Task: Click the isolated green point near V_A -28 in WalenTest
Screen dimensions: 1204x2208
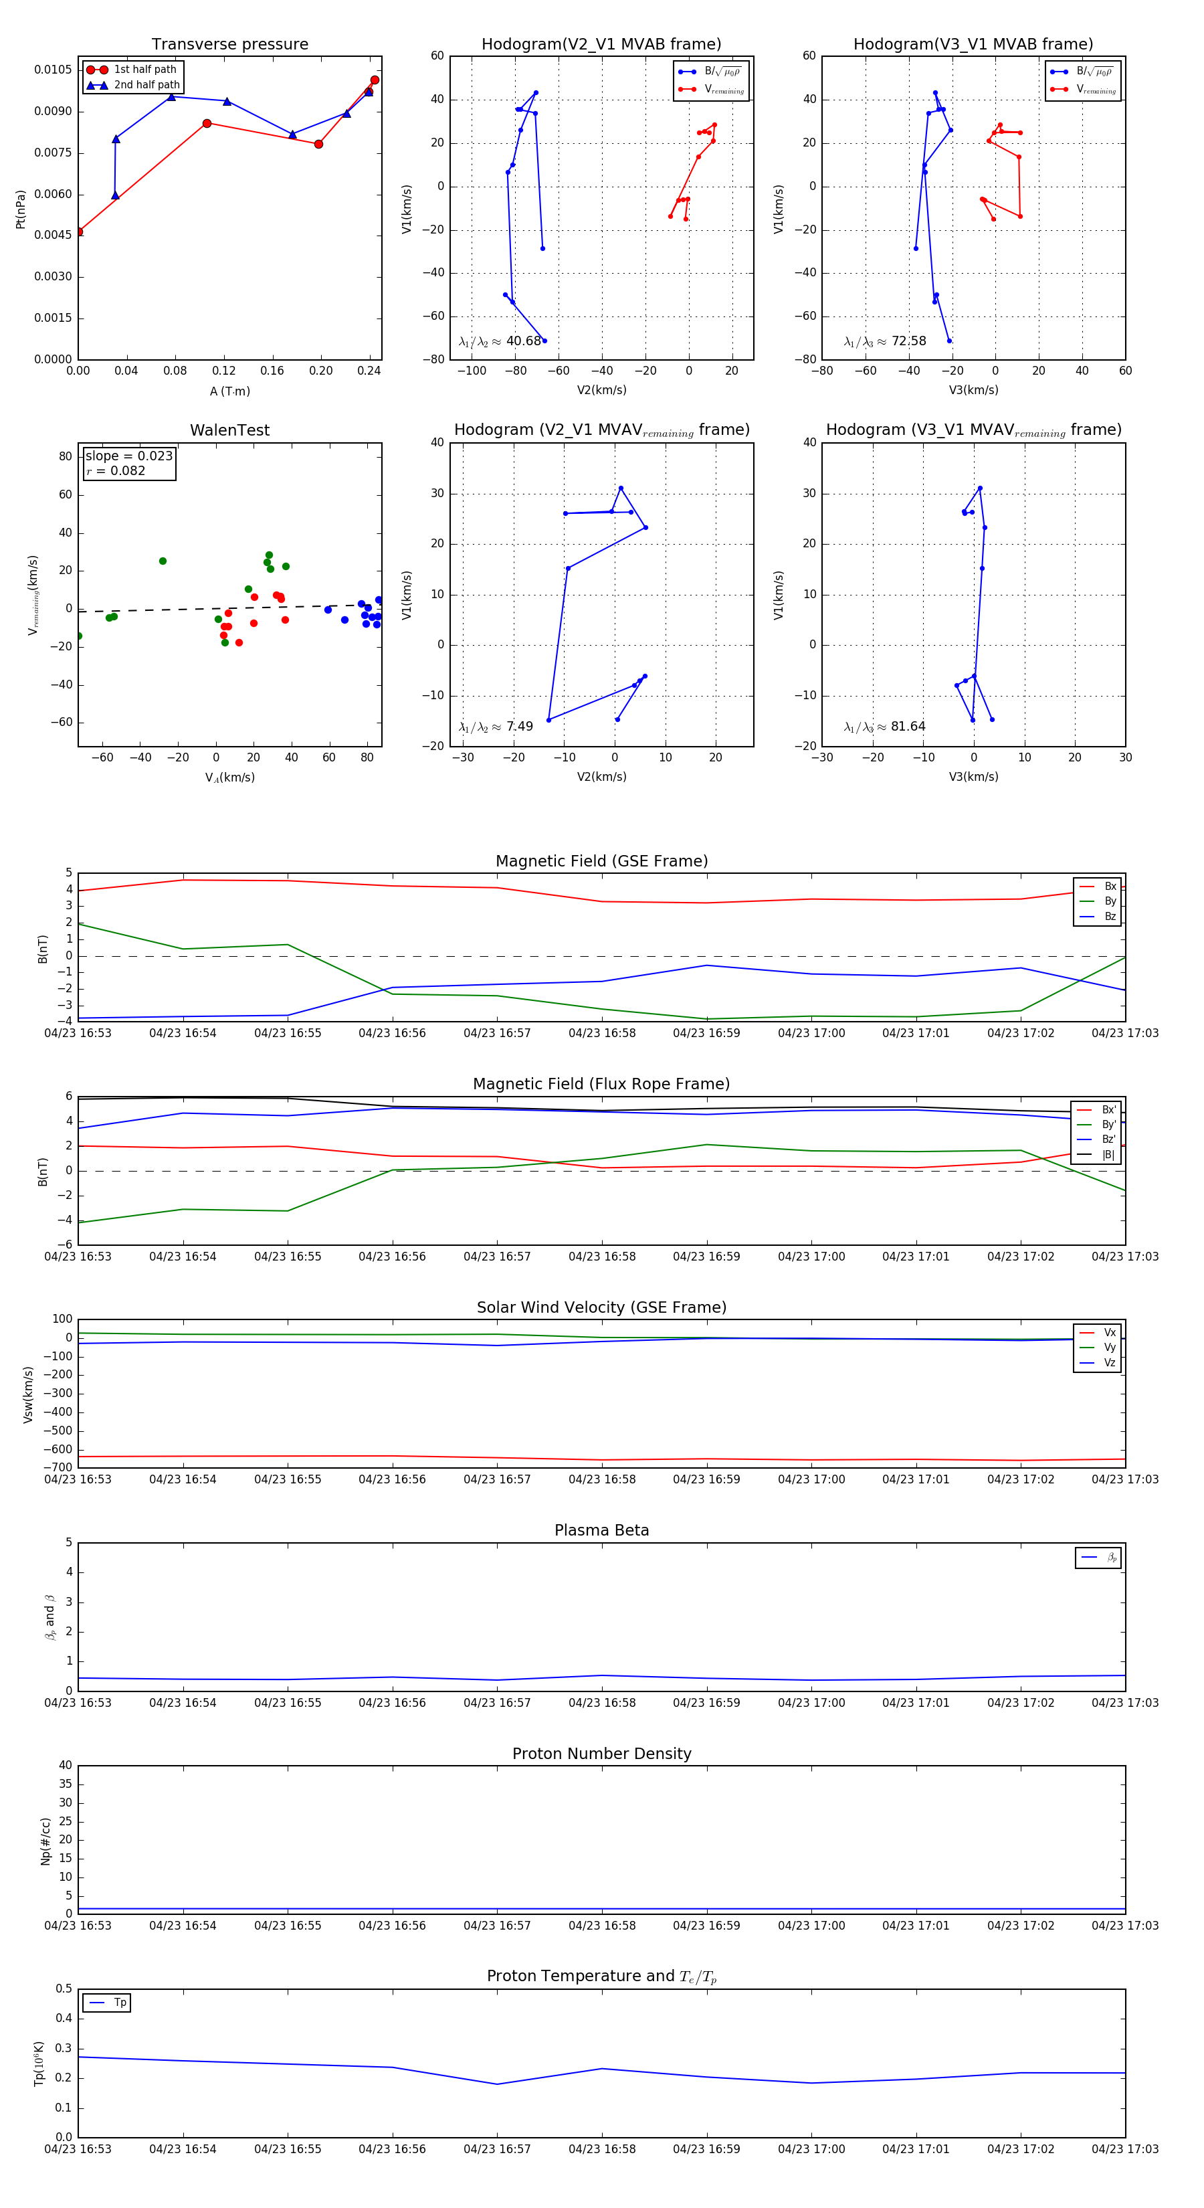Action: (163, 561)
